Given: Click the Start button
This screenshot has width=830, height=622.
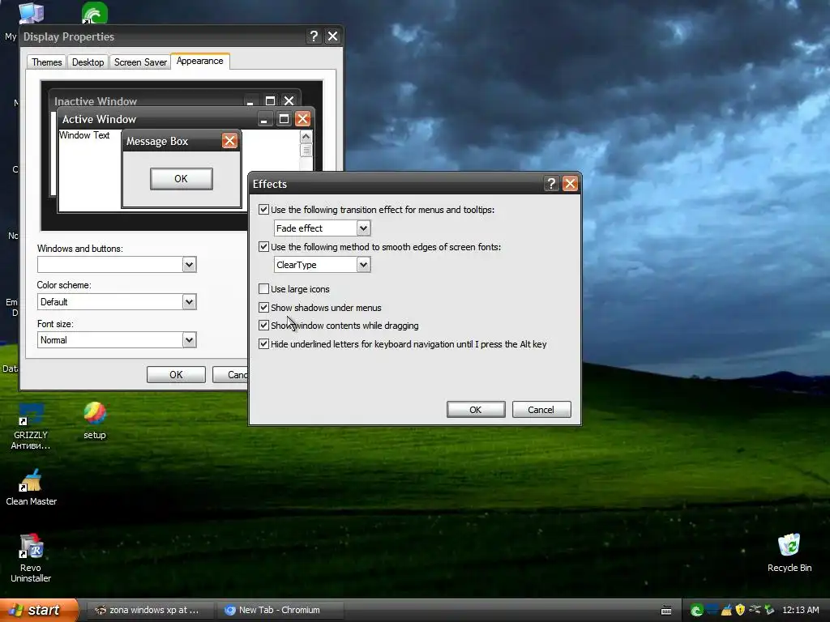Looking at the screenshot, I should 38,610.
